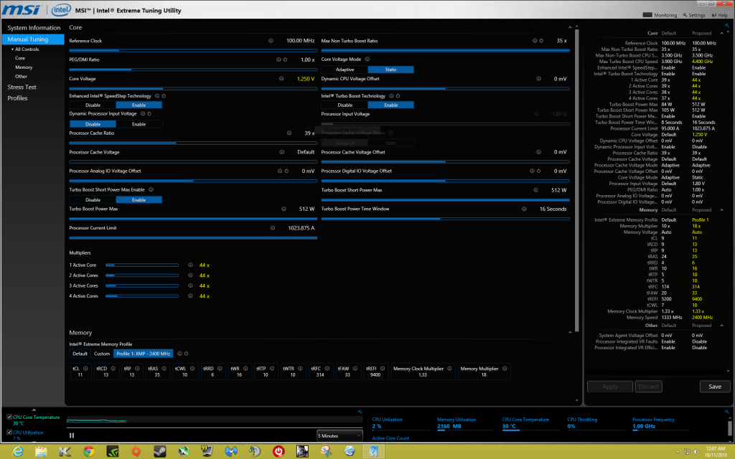Open Steam from the taskbar
Image resolution: width=735 pixels, height=459 pixels.
point(160,452)
